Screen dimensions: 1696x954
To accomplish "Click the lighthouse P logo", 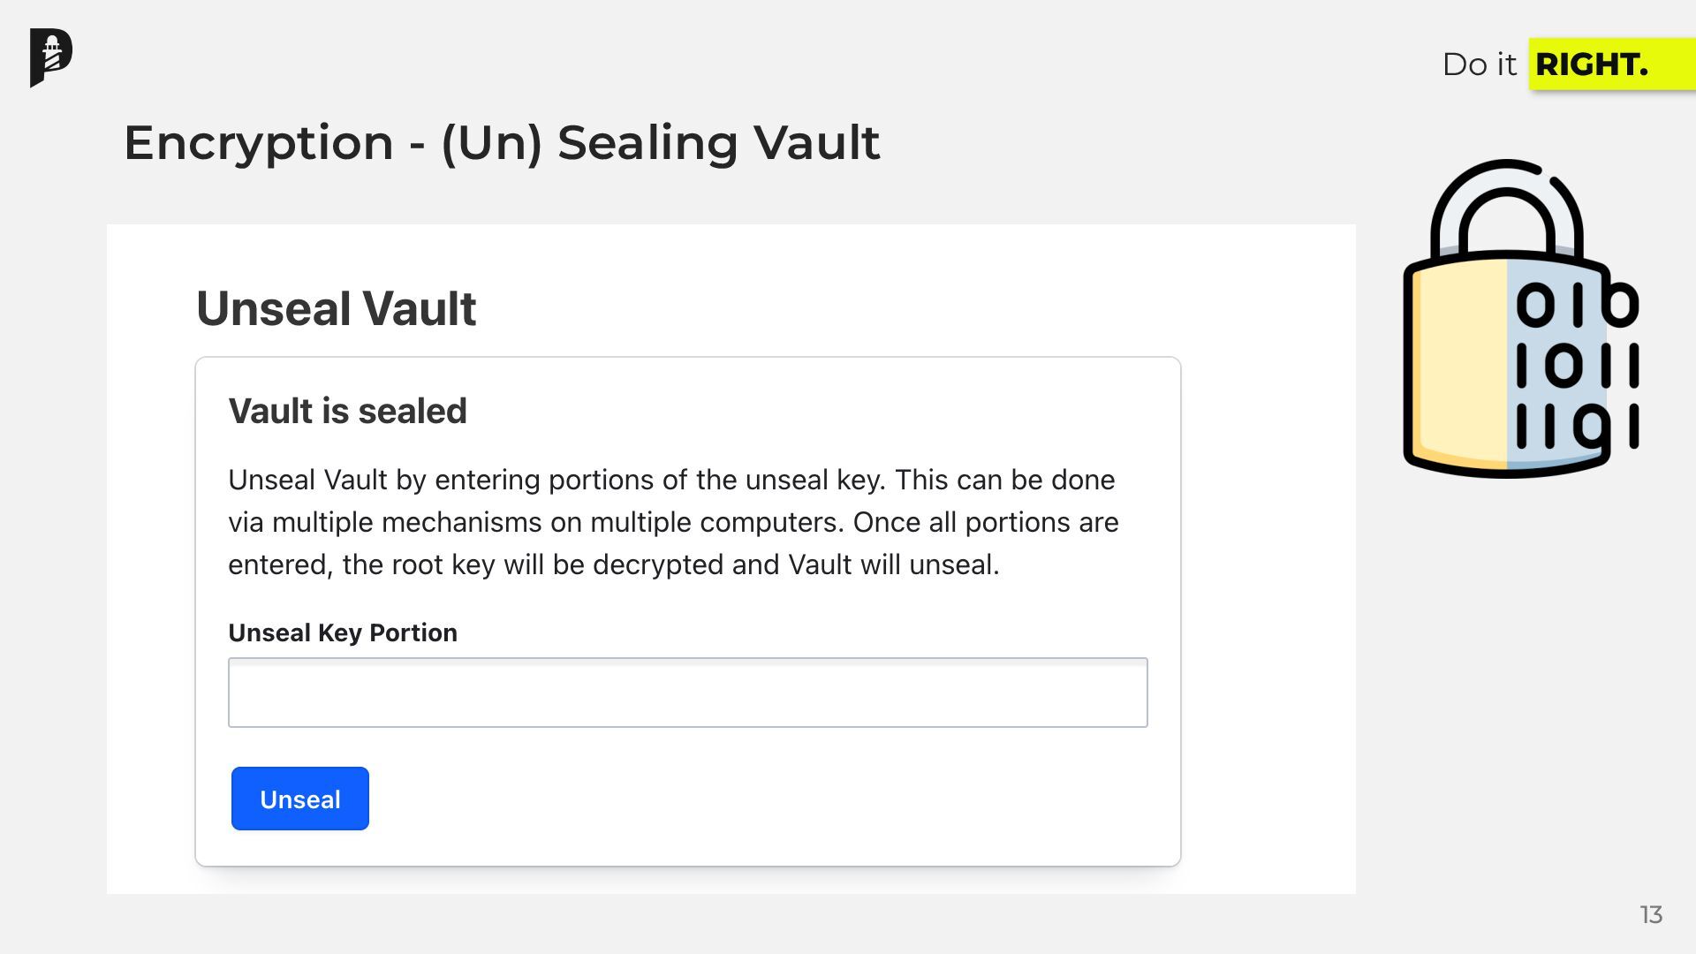I will pyautogui.click(x=50, y=57).
